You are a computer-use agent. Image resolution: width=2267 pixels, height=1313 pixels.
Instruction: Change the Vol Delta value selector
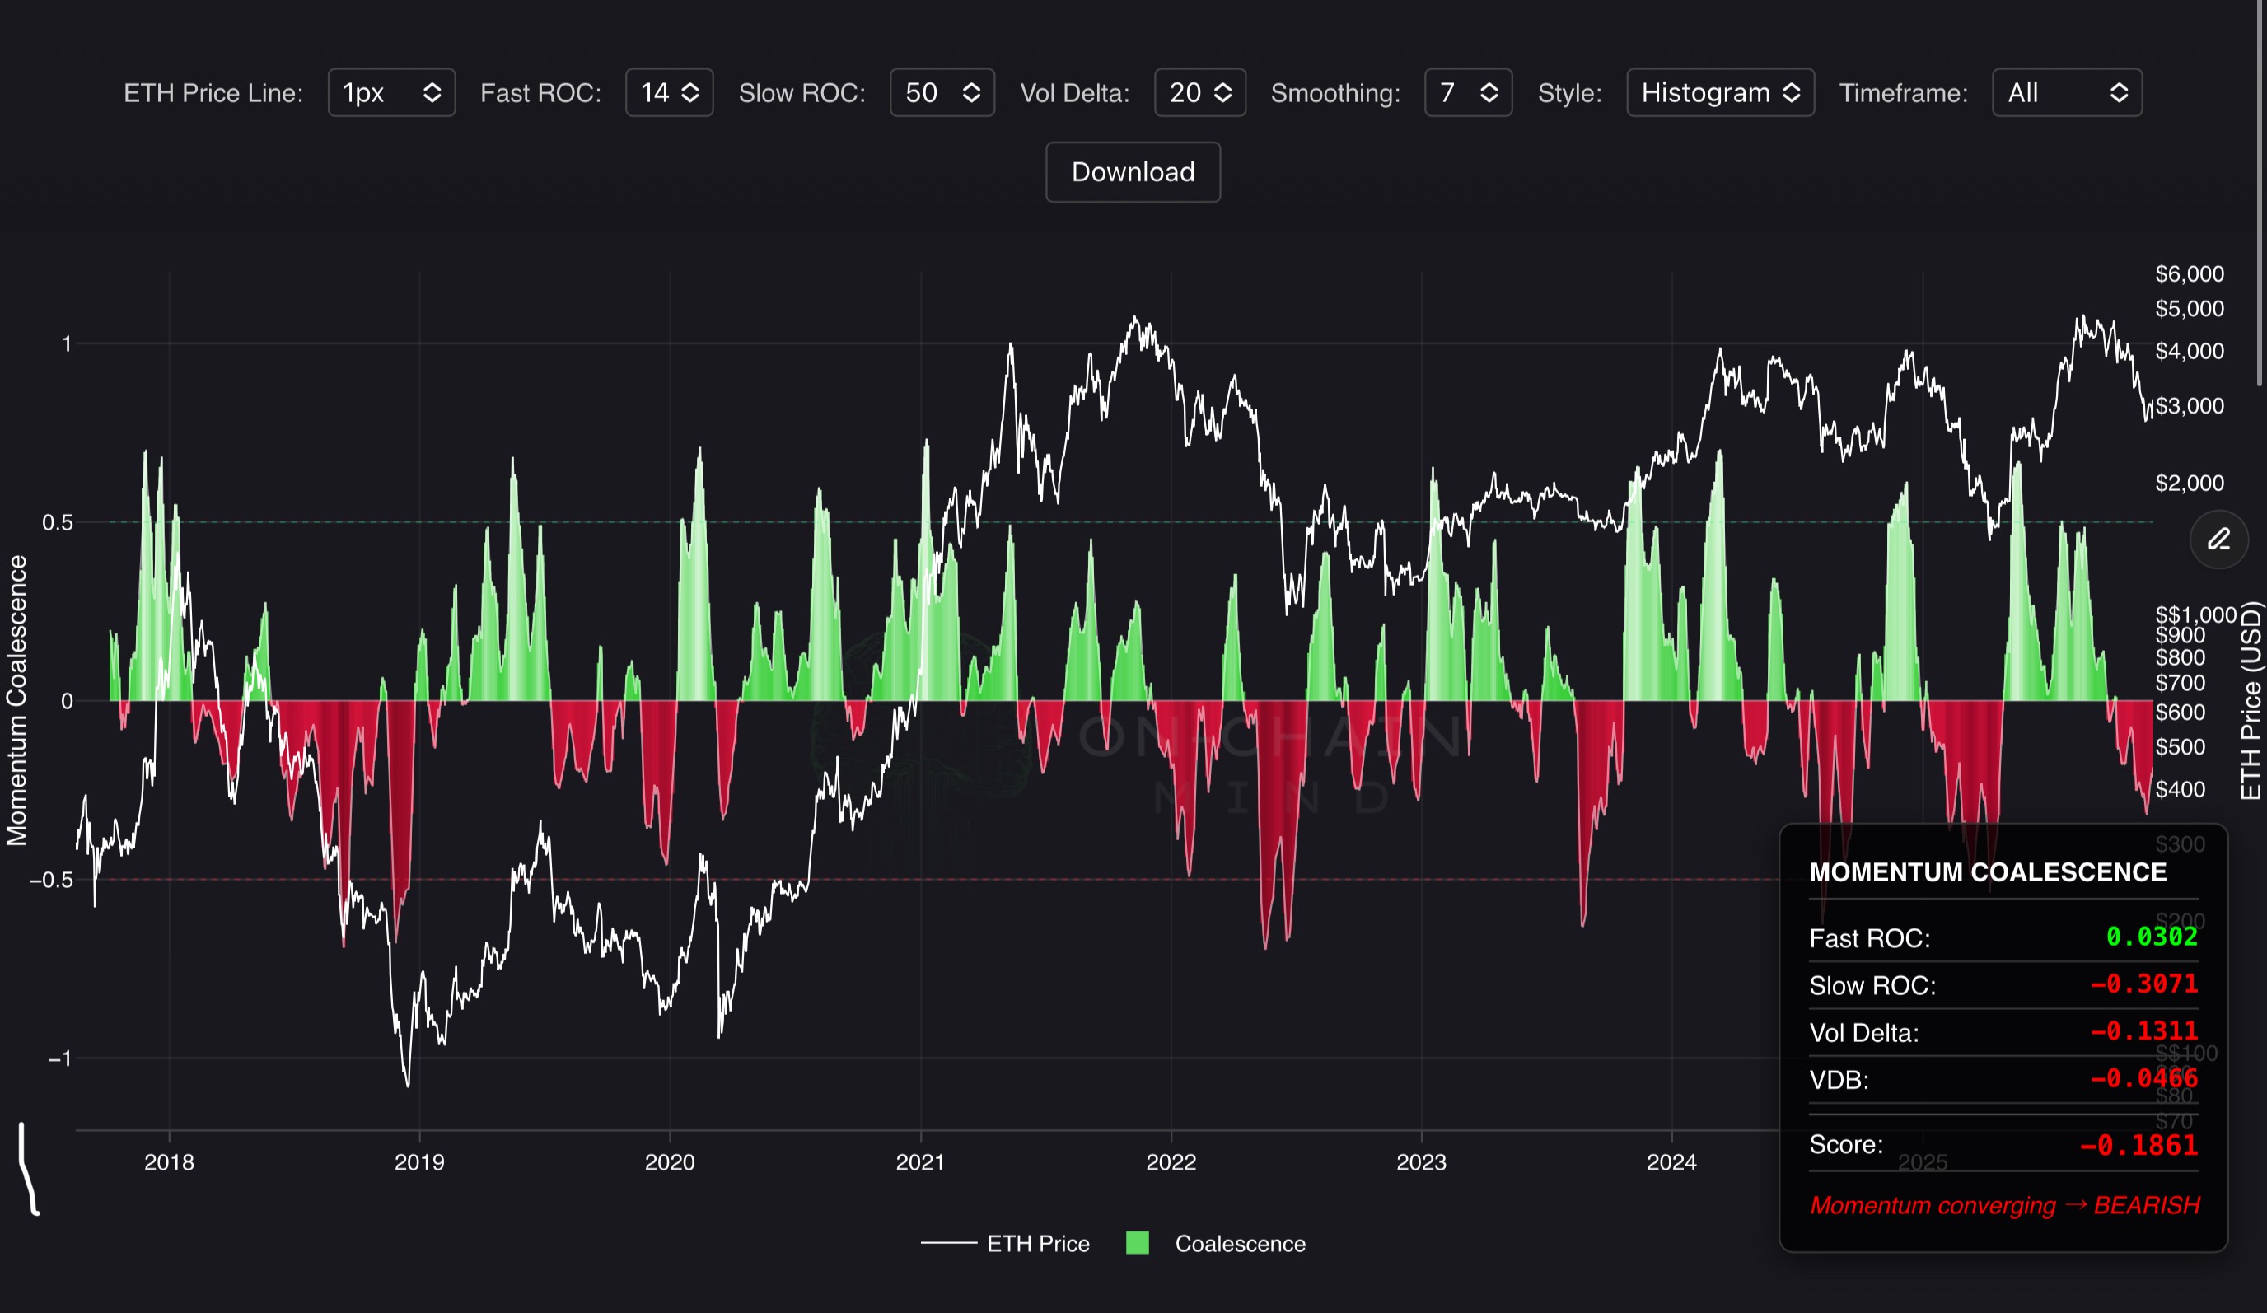[x=1199, y=92]
